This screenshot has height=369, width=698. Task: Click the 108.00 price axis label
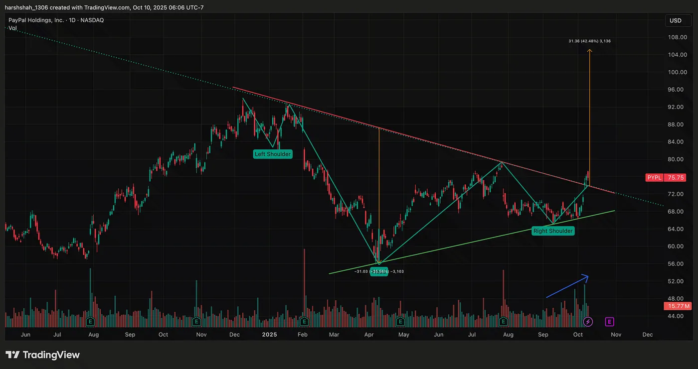tap(678, 37)
